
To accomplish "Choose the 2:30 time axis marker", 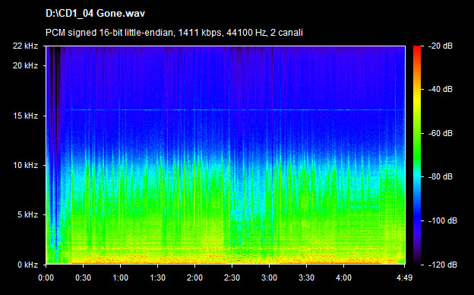I will coord(232,278).
